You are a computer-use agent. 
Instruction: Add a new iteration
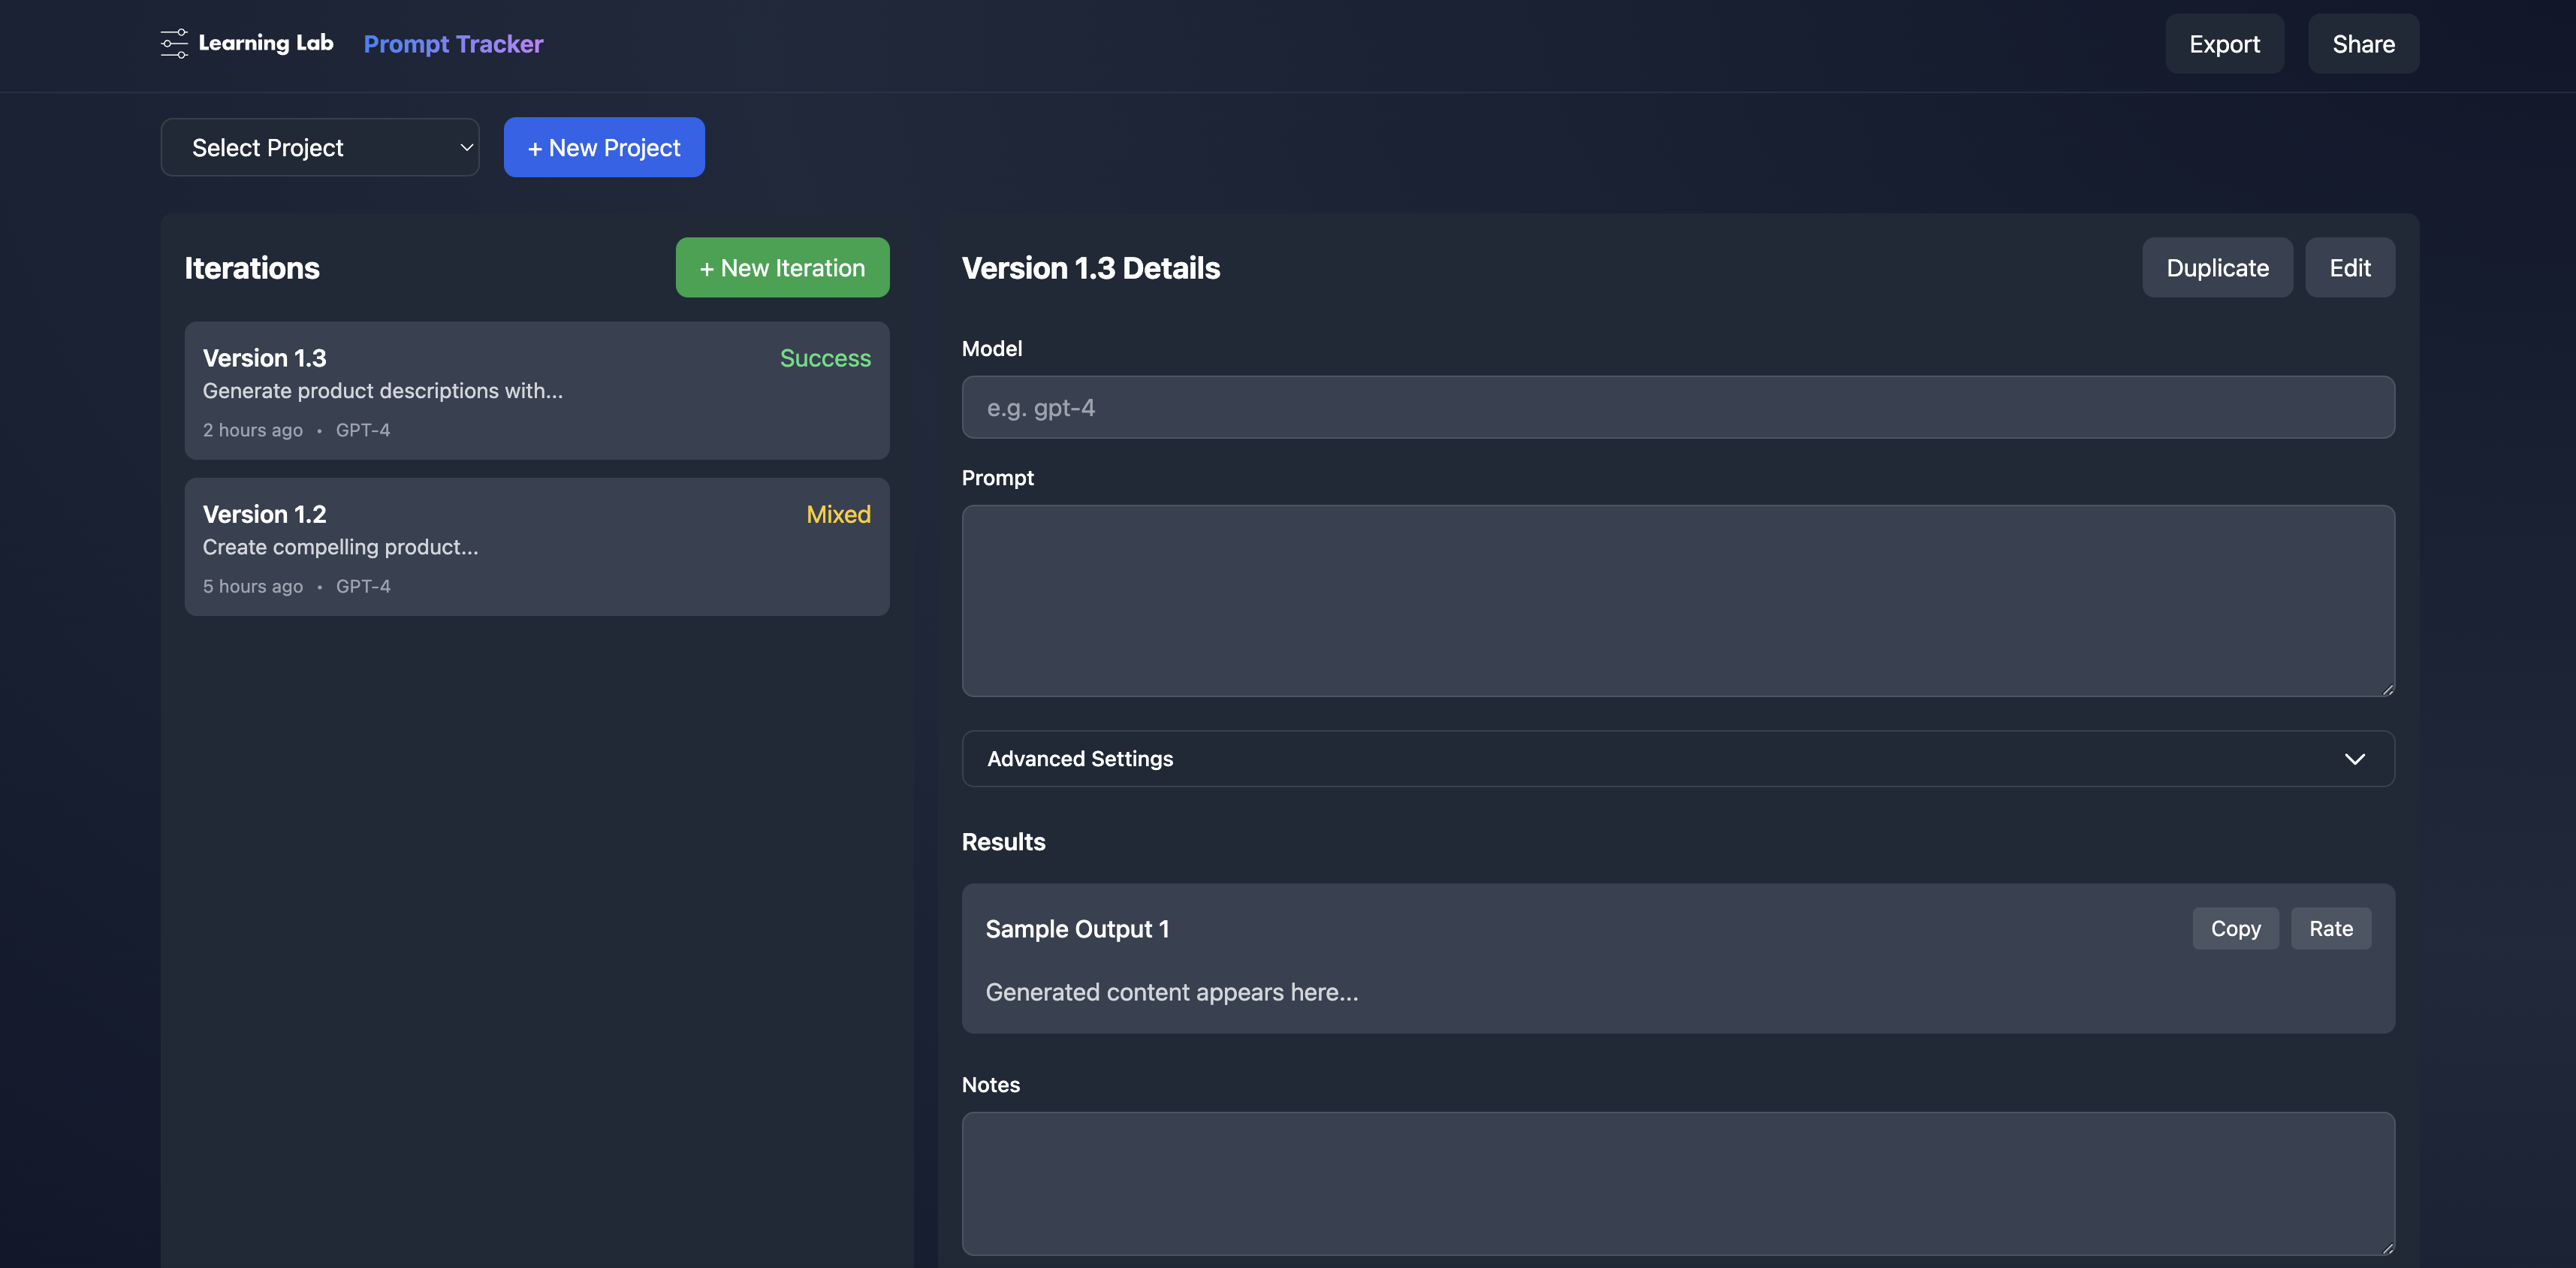click(x=782, y=267)
